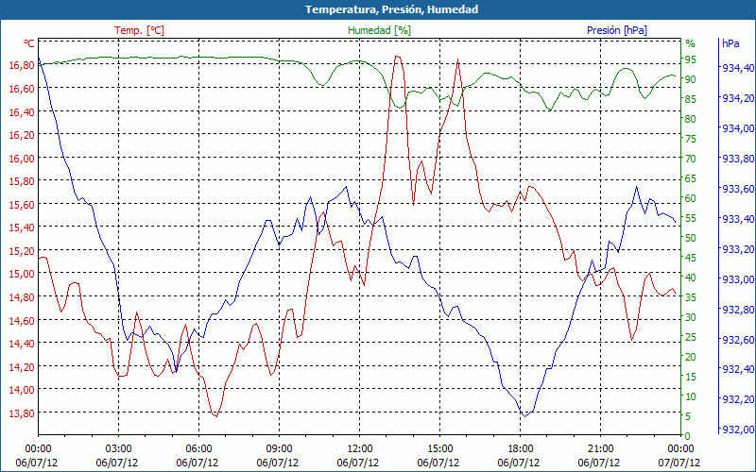The width and height of the screenshot is (756, 472).
Task: Click the green '%' unit label
Action: point(691,43)
